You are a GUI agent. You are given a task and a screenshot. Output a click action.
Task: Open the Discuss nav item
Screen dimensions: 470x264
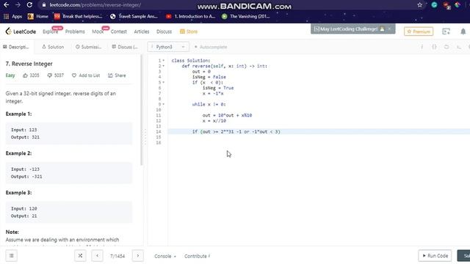click(x=164, y=32)
